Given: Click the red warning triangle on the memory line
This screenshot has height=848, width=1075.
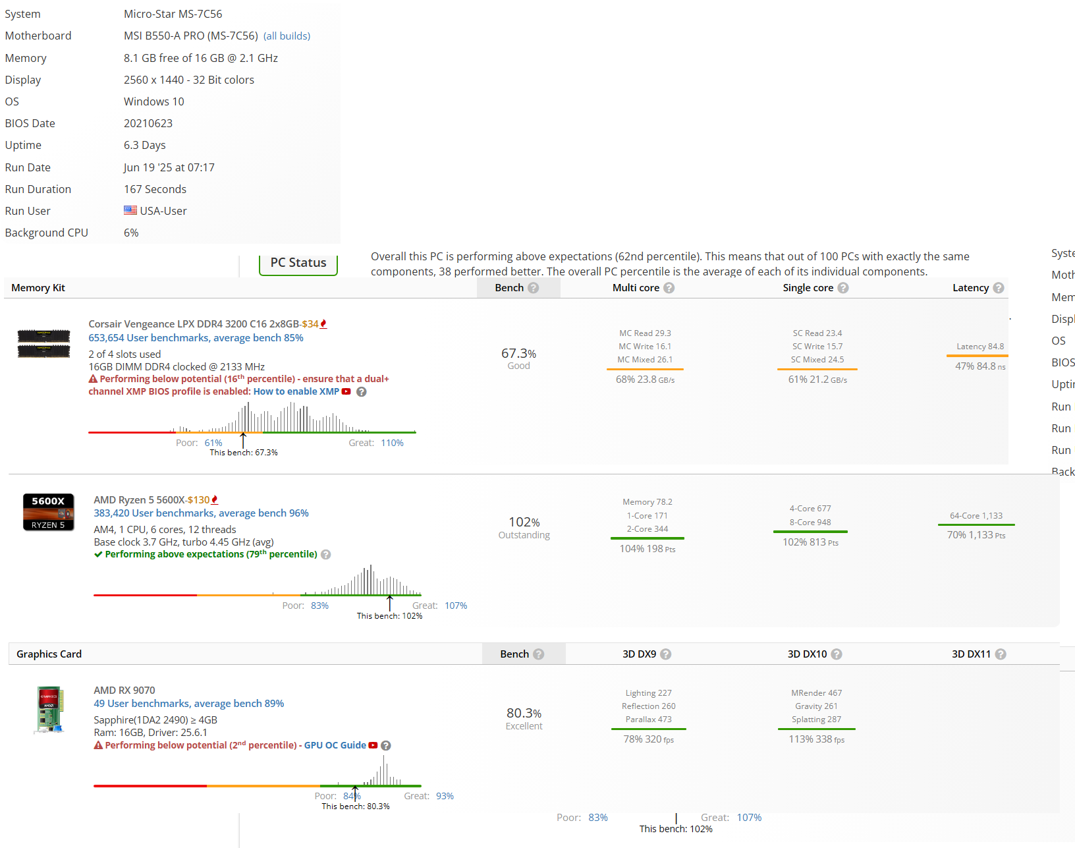Looking at the screenshot, I should pos(93,379).
